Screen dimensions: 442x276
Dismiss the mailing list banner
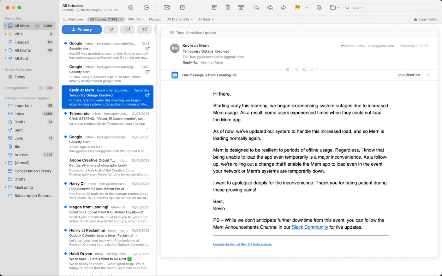click(428, 75)
